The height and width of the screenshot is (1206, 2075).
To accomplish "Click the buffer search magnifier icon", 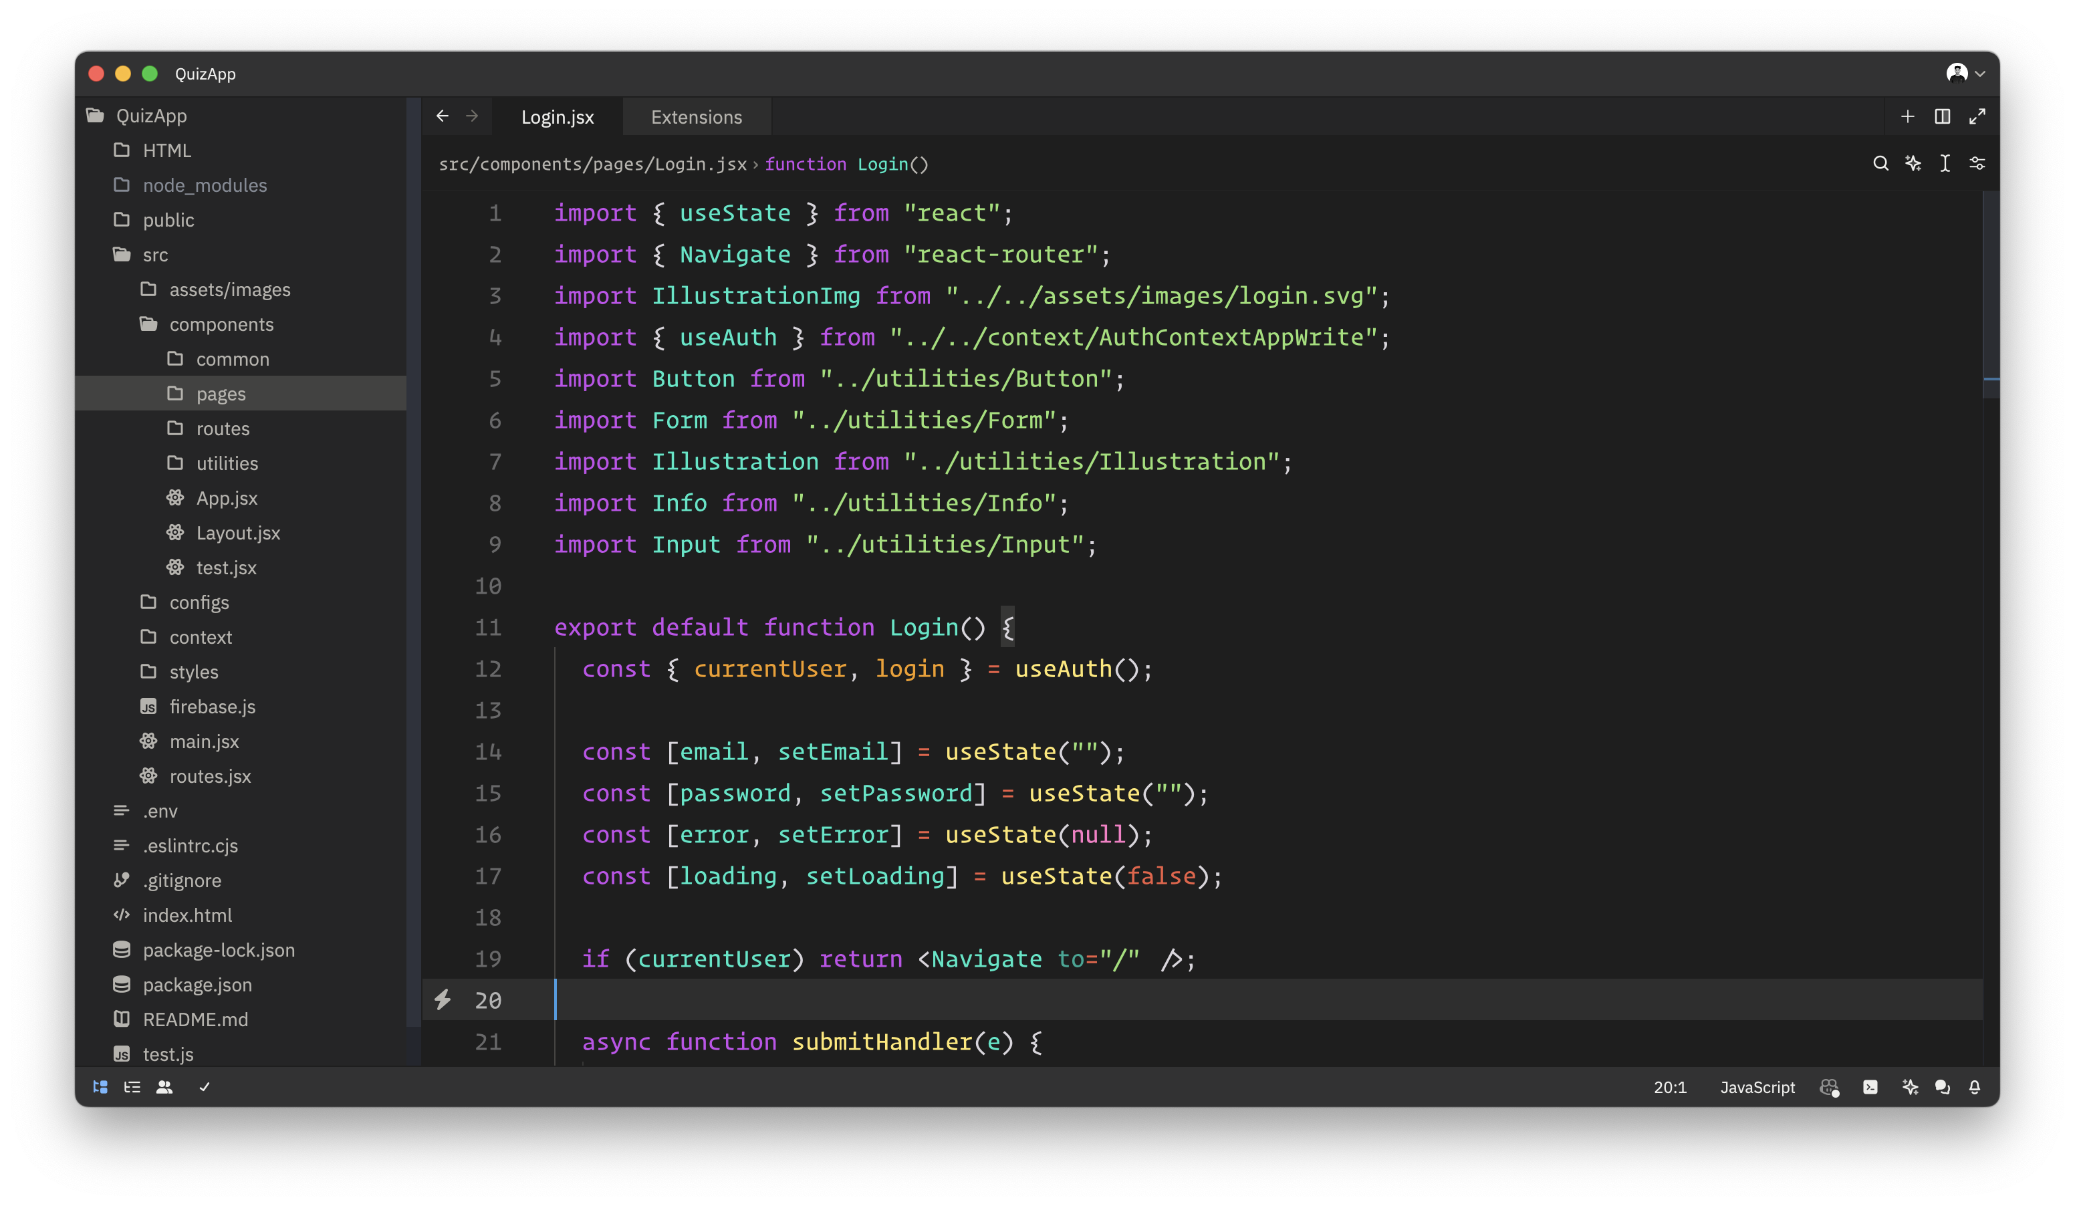I will tap(1880, 163).
